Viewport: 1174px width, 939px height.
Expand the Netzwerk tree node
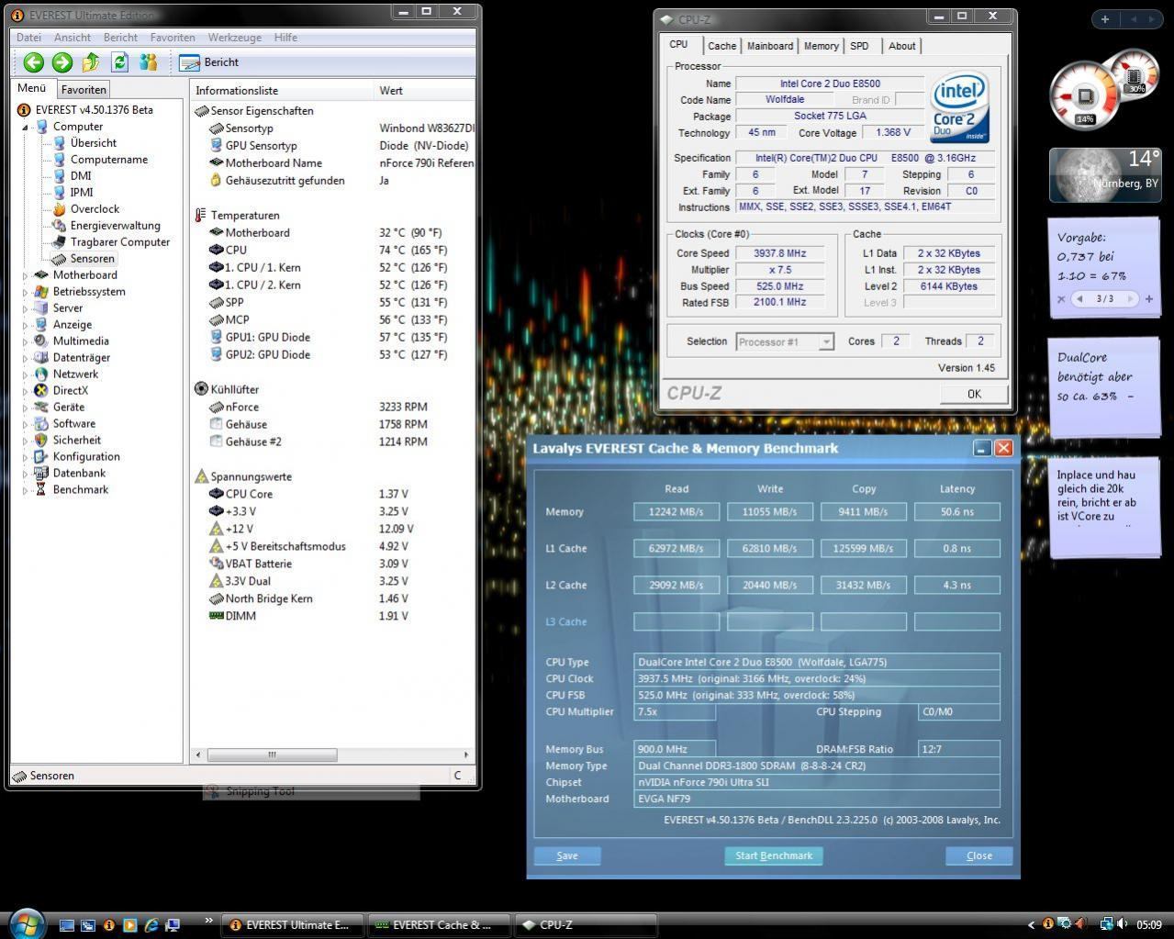(26, 374)
